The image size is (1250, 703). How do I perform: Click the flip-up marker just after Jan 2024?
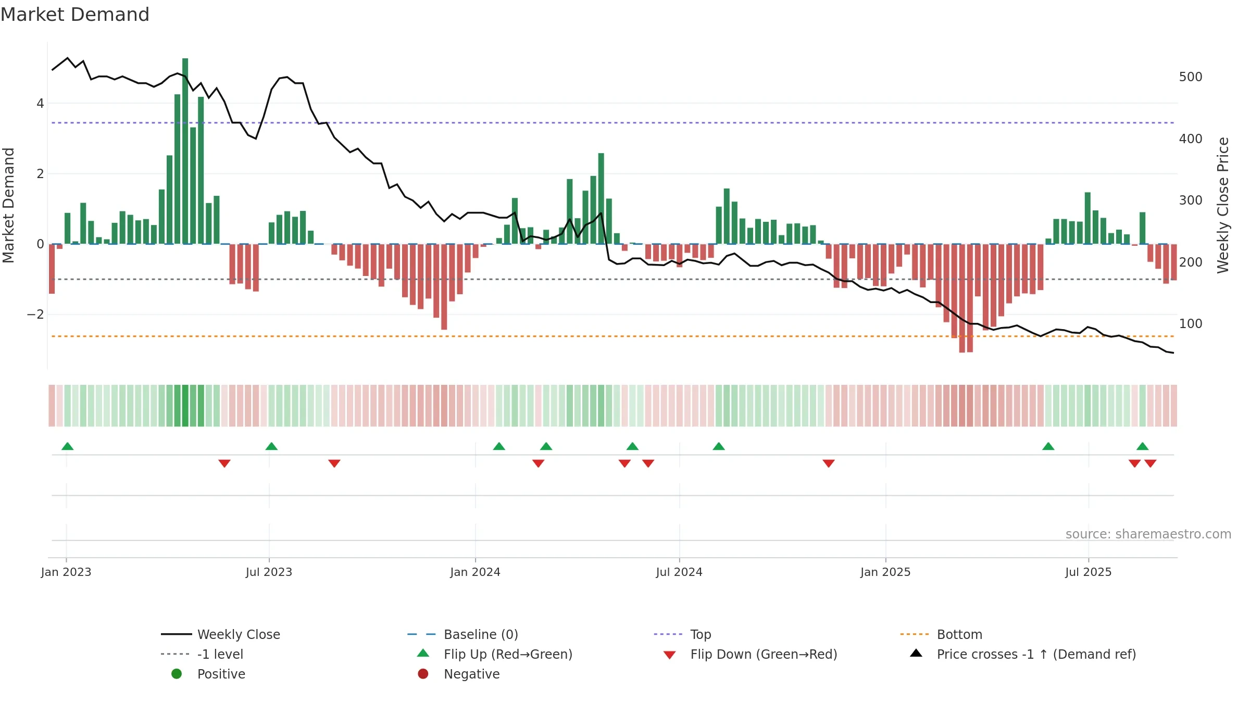(x=499, y=446)
